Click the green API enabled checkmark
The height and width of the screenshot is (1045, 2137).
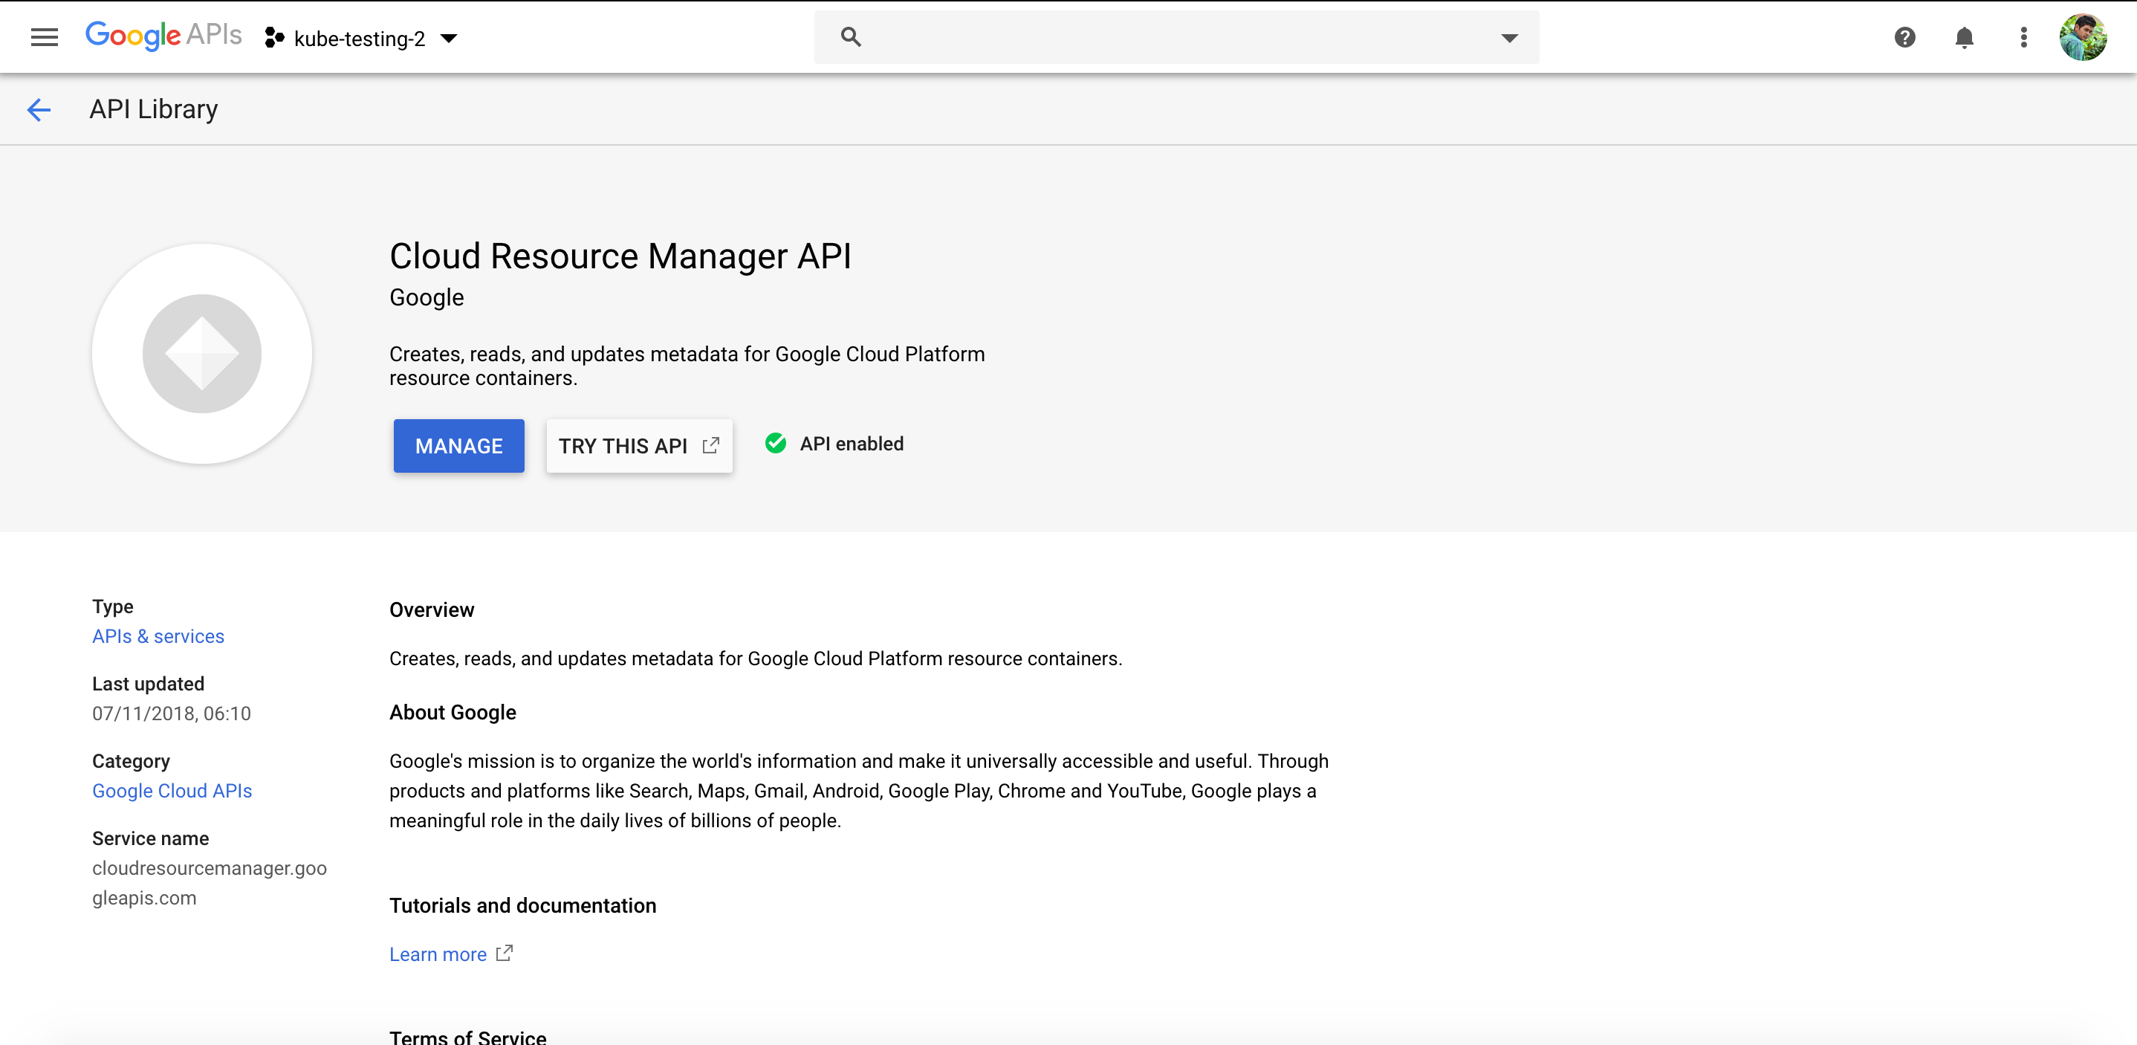(776, 444)
